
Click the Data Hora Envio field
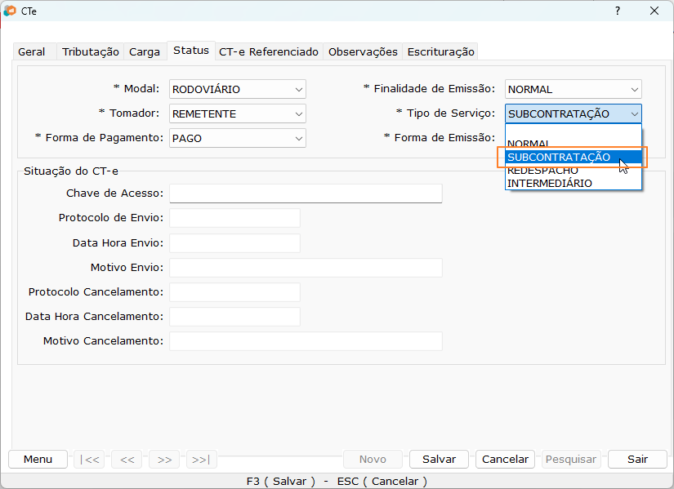point(234,243)
